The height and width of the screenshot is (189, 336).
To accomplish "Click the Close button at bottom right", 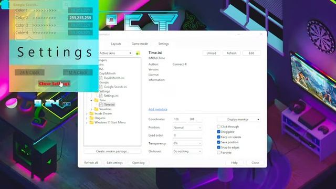I will [x=255, y=163].
